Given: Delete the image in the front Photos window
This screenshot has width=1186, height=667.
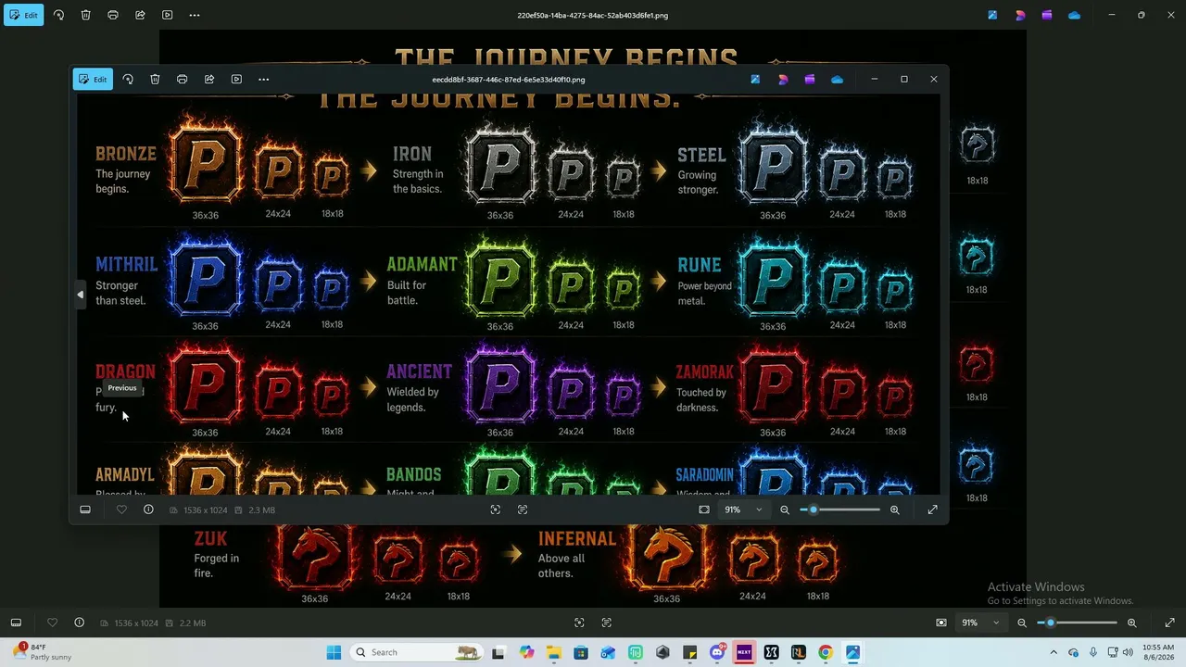Looking at the screenshot, I should coord(155,80).
